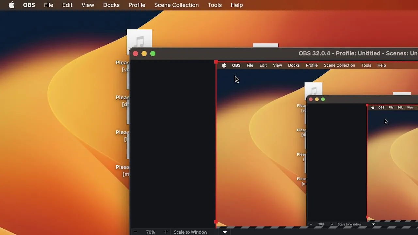The width and height of the screenshot is (418, 235).
Task: Open the Profile menu in the top menu bar
Action: (137, 5)
